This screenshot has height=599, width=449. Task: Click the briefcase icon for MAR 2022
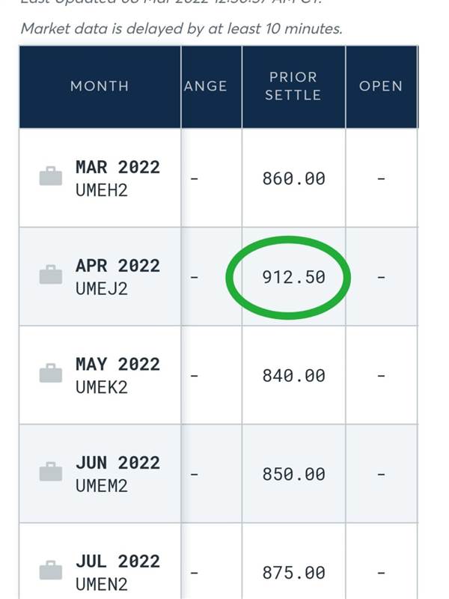(x=51, y=176)
